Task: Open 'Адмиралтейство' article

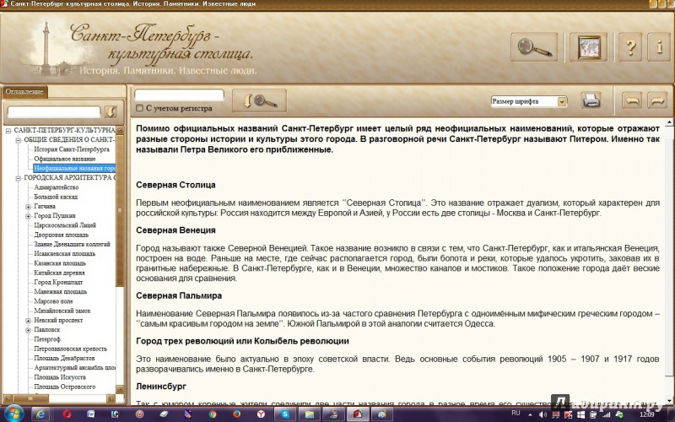Action: [x=57, y=187]
